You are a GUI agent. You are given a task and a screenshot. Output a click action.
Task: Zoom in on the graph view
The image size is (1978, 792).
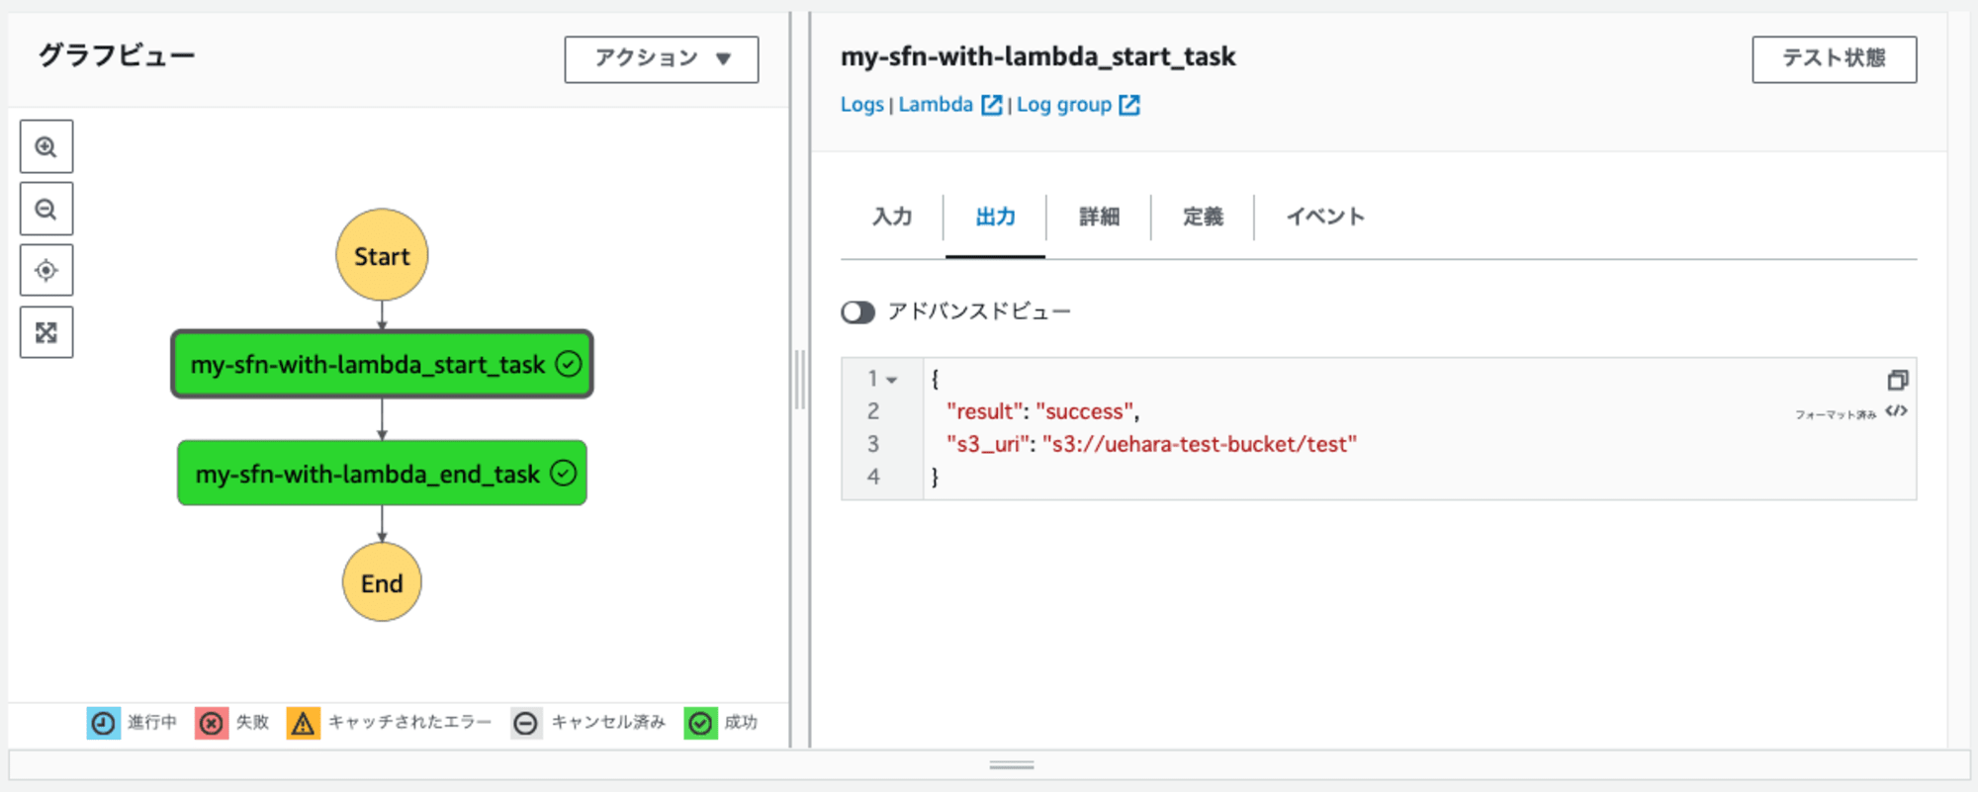tap(46, 147)
